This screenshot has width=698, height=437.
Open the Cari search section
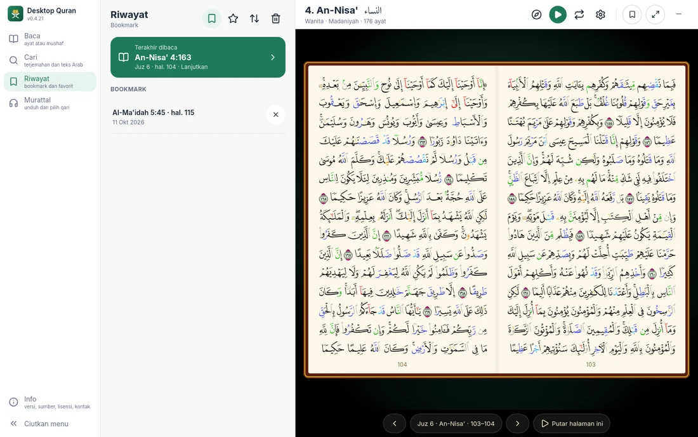point(50,60)
